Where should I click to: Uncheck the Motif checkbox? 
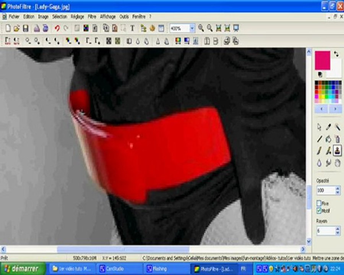click(x=319, y=211)
